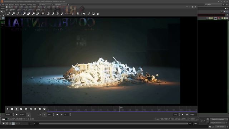Click the stepper beside the range start 0 field
The width and height of the screenshot is (229, 129).
pyautogui.click(x=70, y=115)
